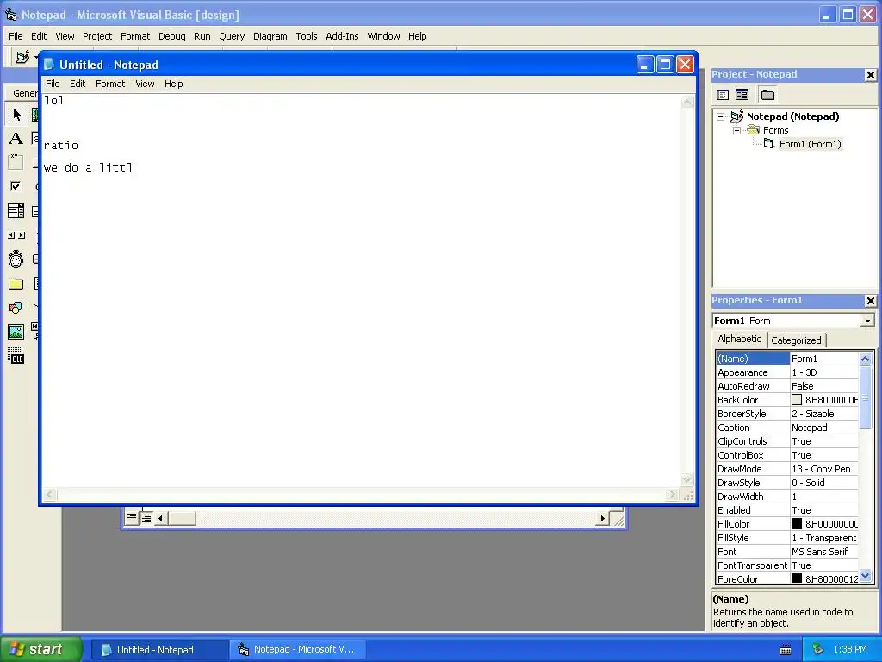Image resolution: width=882 pixels, height=662 pixels.
Task: Close the Properties - Form1 panel
Action: (x=870, y=301)
